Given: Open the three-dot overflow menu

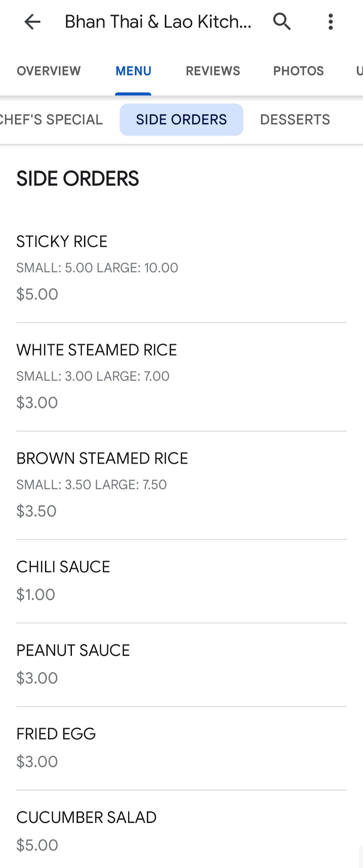Looking at the screenshot, I should tap(331, 22).
